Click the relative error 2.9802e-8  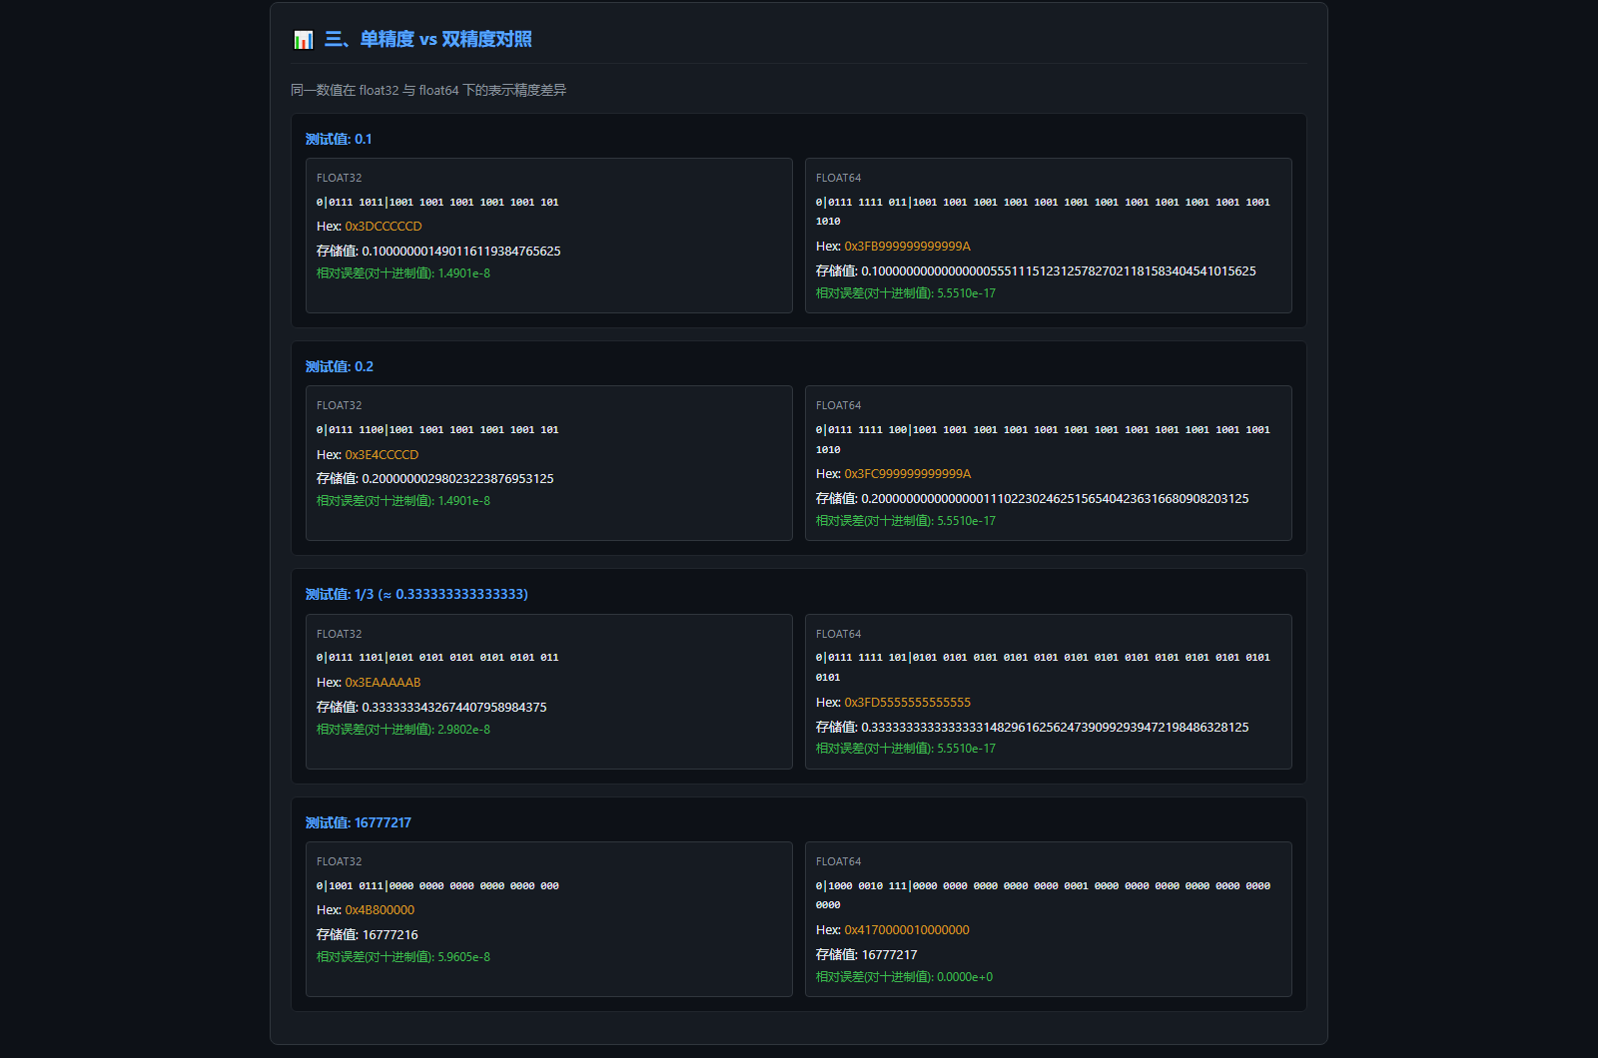click(463, 730)
